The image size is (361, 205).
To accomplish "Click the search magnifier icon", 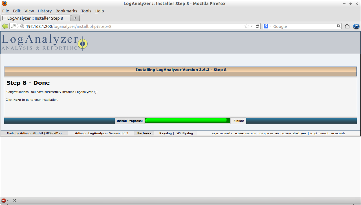I will (x=339, y=26).
